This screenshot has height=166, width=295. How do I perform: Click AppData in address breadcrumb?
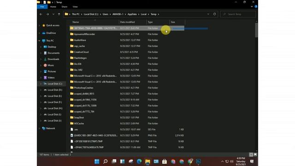point(132,14)
